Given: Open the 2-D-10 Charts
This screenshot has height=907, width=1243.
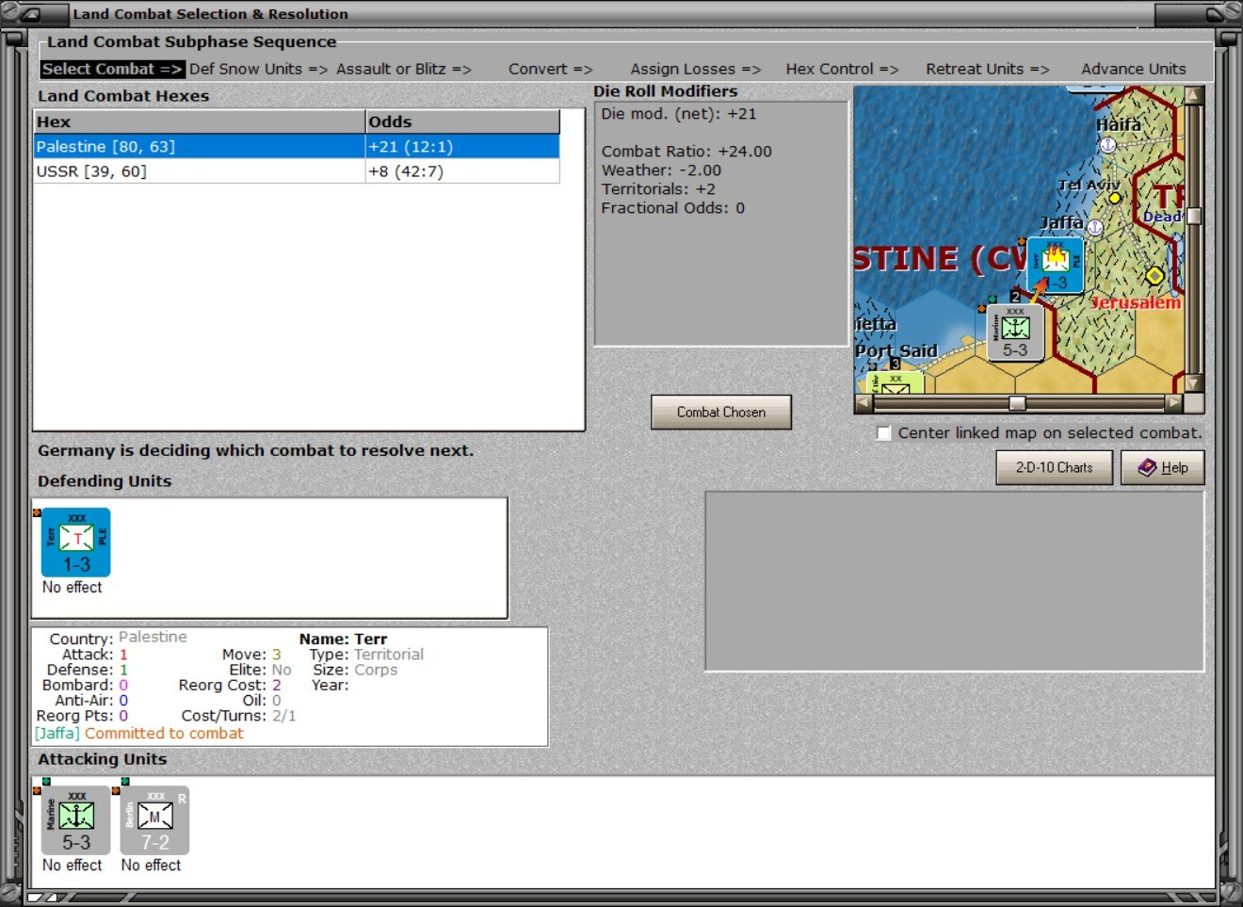Looking at the screenshot, I should tap(1055, 467).
